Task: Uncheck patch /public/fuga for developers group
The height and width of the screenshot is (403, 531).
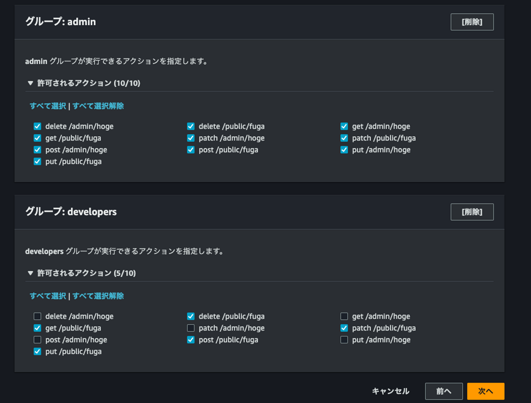Action: (x=344, y=328)
